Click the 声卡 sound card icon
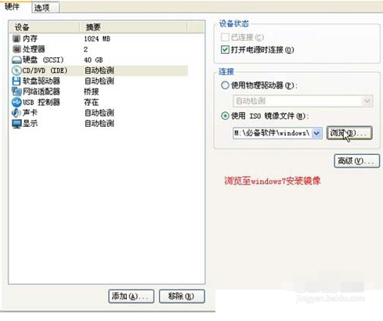 point(16,113)
